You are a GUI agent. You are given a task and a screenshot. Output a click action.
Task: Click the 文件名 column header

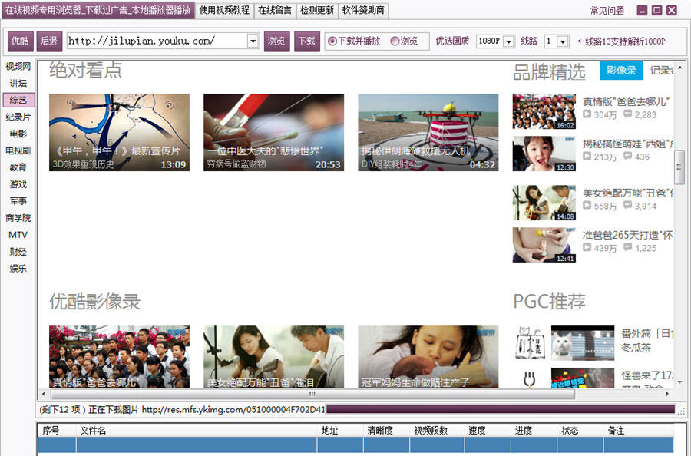coord(197,431)
